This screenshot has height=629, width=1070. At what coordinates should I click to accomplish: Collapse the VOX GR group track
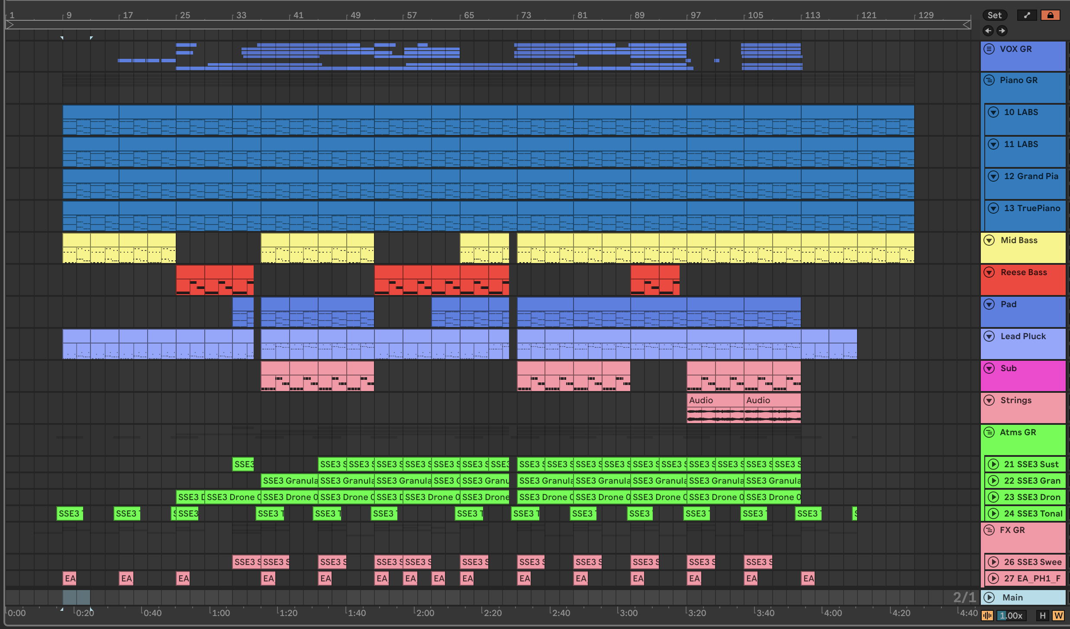pos(989,49)
